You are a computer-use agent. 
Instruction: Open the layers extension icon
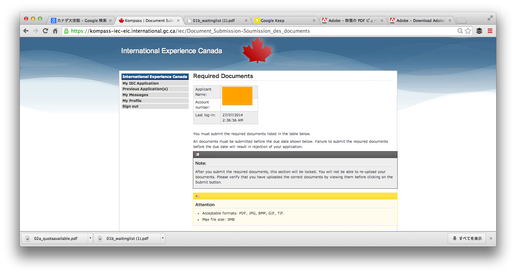[x=479, y=31]
